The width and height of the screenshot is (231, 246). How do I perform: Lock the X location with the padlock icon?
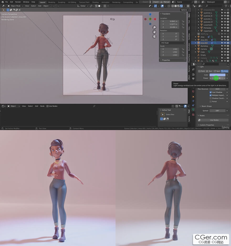click(183, 21)
